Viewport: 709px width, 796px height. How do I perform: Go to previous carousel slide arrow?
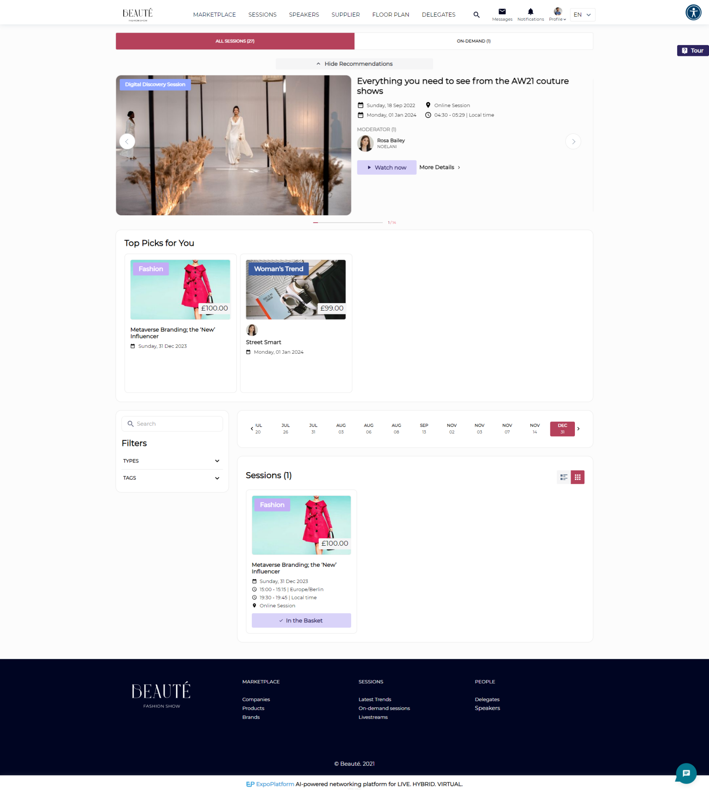pos(127,141)
